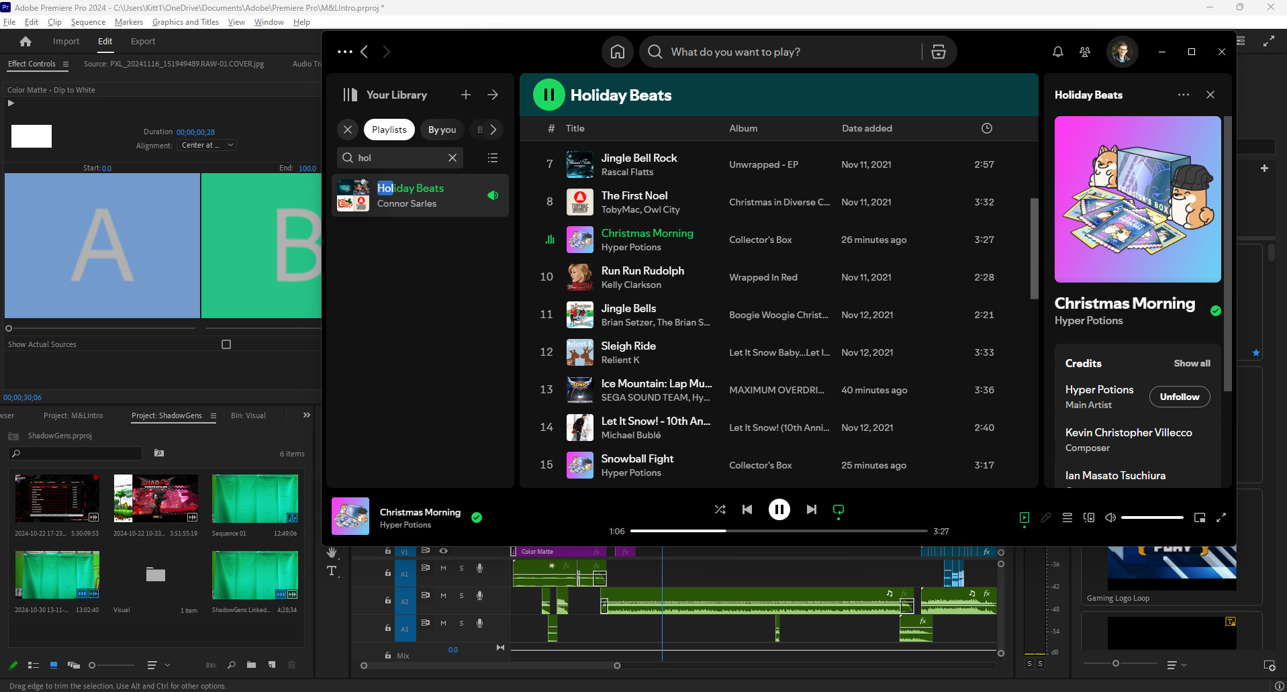The image size is (1287, 692).
Task: Open Premiere File menu
Action: pos(9,22)
